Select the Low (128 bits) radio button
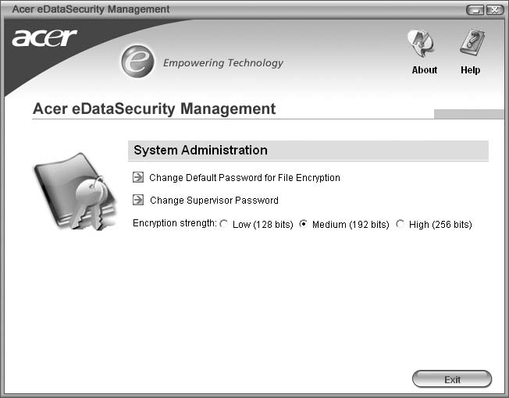The image size is (509, 398). (x=223, y=224)
